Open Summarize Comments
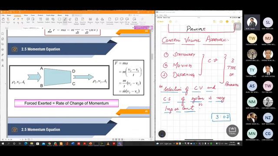Viewport: 278px width, 156px height. tap(109, 20)
